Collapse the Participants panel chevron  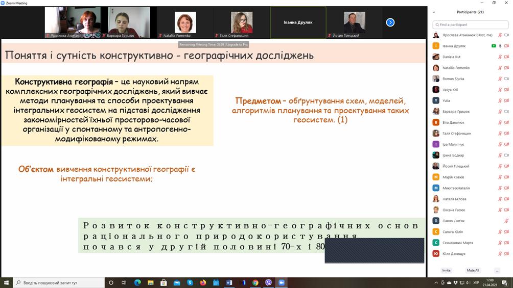pyautogui.click(x=434, y=12)
